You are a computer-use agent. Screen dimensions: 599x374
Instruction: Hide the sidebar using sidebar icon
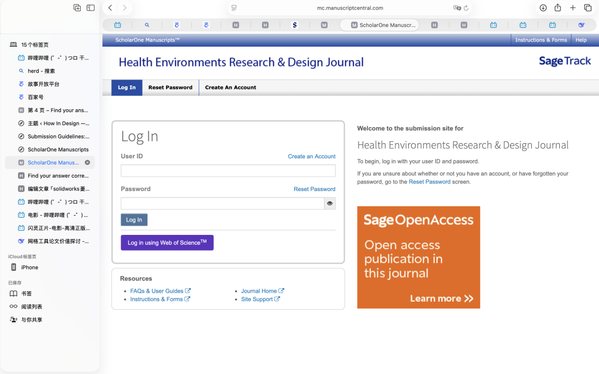click(x=91, y=8)
